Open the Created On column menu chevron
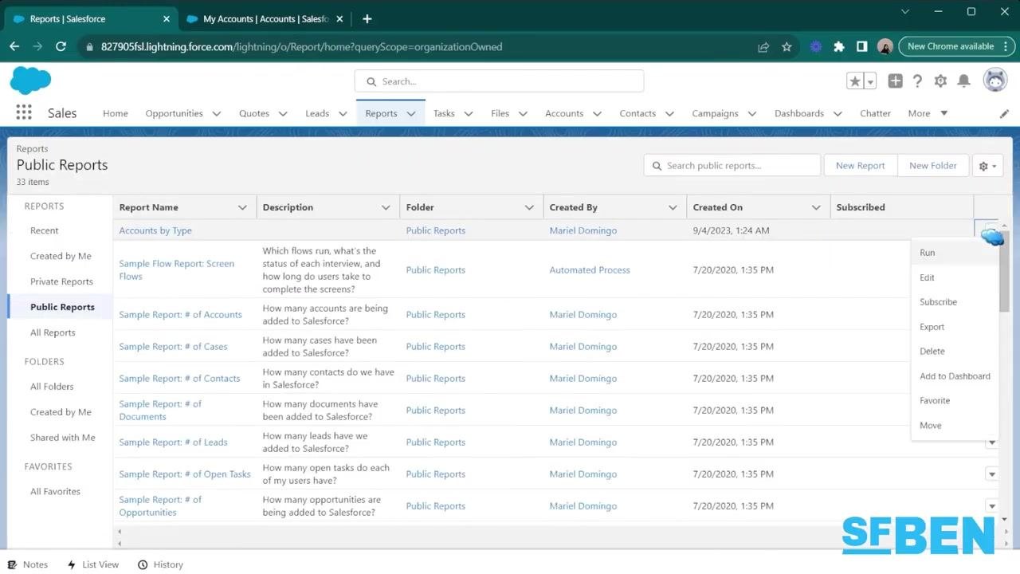The height and width of the screenshot is (574, 1020). [816, 207]
